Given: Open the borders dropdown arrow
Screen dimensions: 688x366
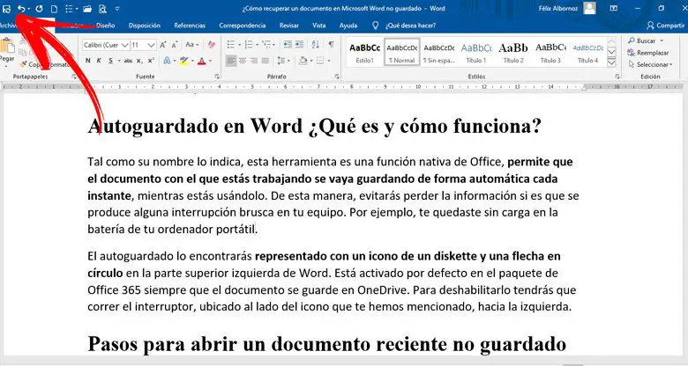Looking at the screenshot, I should (329, 61).
